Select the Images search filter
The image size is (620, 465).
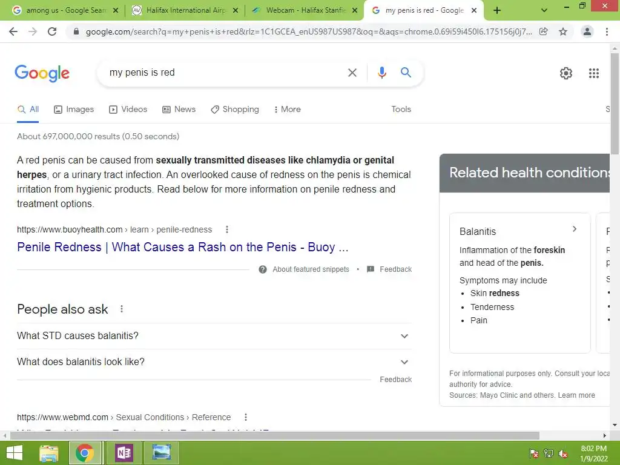(74, 110)
